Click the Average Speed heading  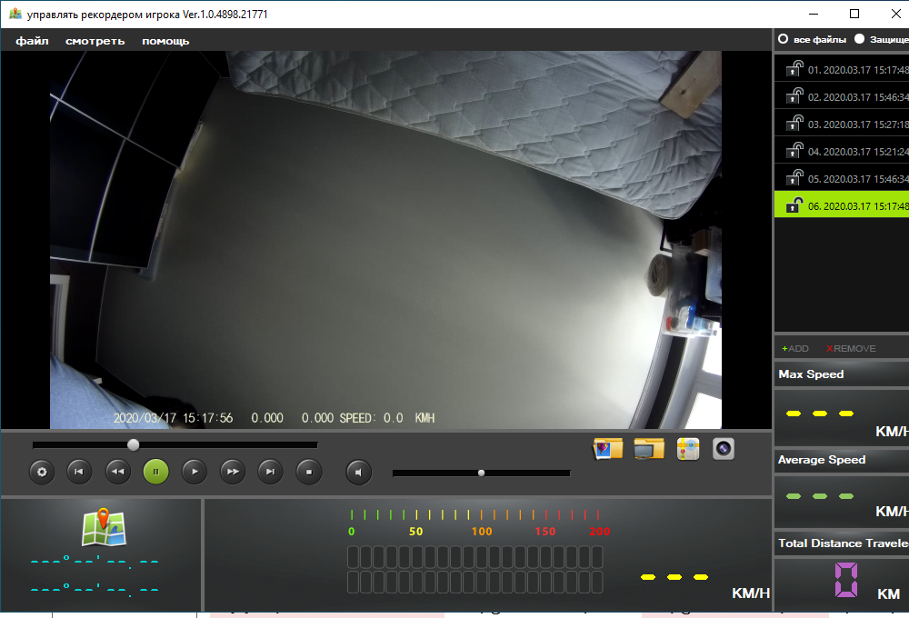point(822,460)
